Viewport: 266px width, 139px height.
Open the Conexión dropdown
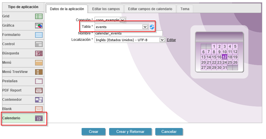point(110,20)
